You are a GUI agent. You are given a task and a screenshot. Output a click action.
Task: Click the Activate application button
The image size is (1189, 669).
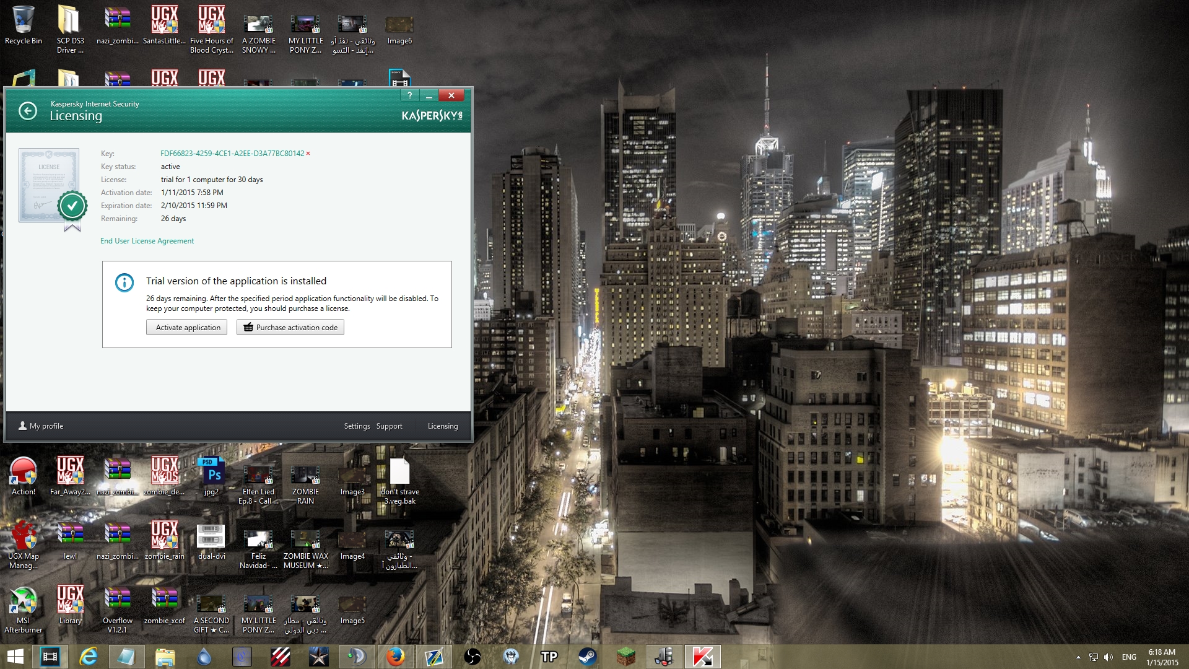tap(187, 328)
